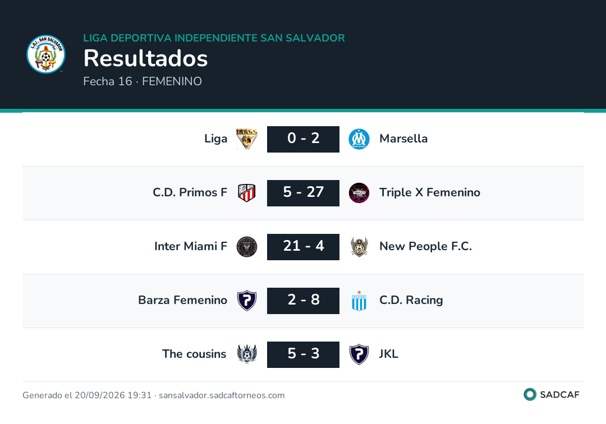This screenshot has width=606, height=424.
Task: Click the Liga team crest
Action: [246, 139]
